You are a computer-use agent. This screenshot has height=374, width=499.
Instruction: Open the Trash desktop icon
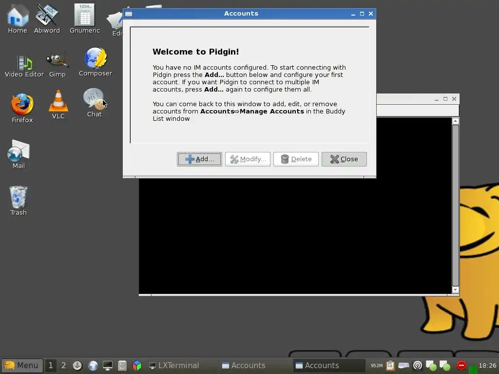click(18, 201)
